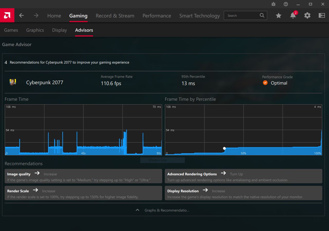Viewport: 329px width, 231px height.
Task: Click the Cyberpunk 2077 game icon
Action: 13,82
